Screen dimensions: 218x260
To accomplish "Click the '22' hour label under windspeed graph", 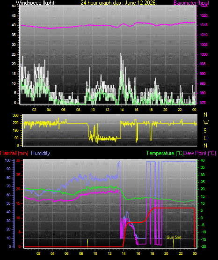I will [180, 110].
